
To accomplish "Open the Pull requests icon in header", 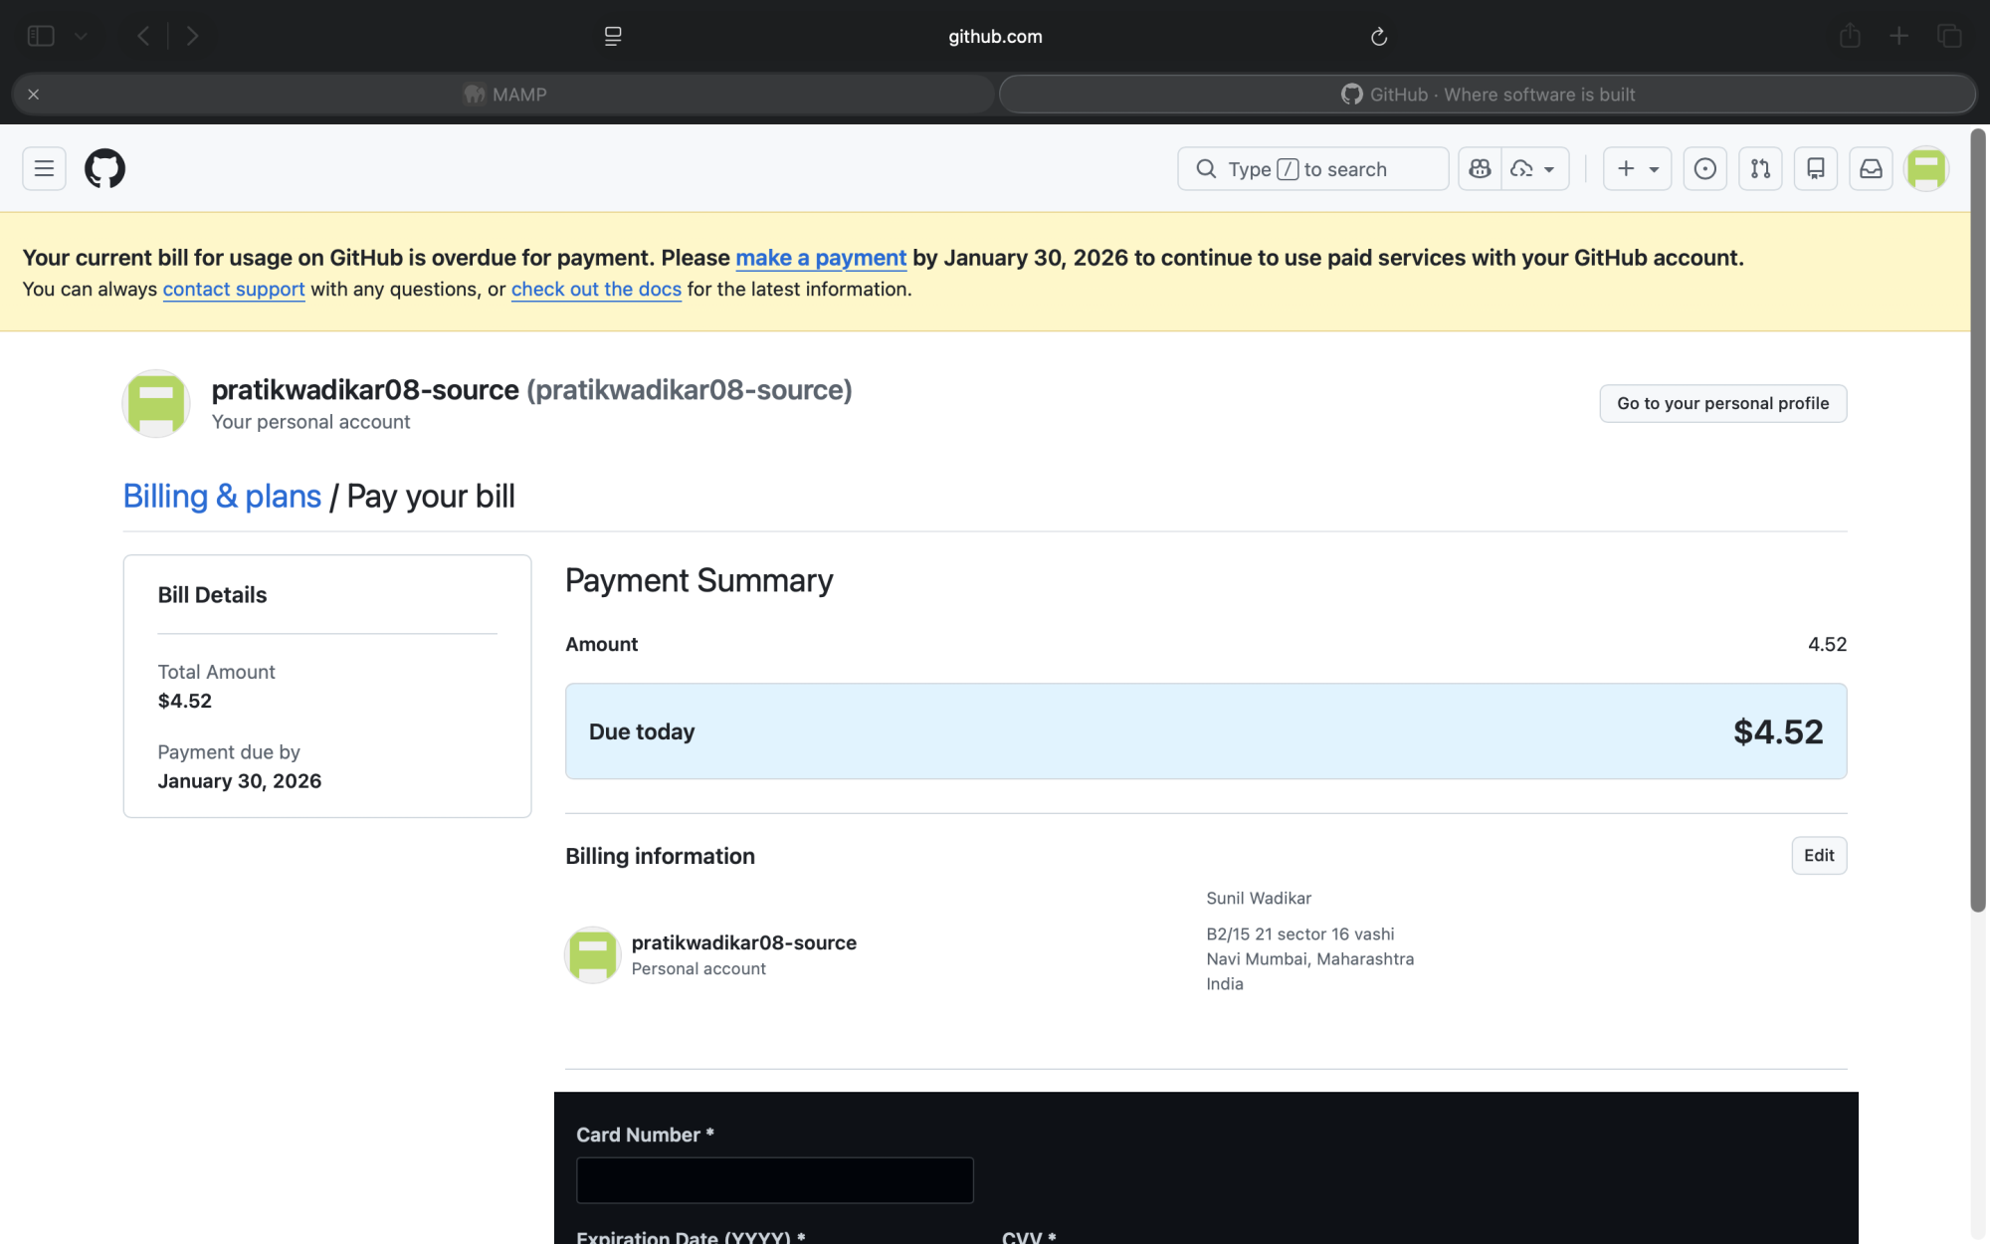I will [1760, 169].
